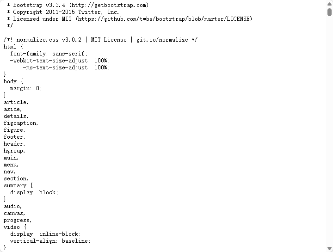Click the display: inline-block declaration
Image resolution: width=333 pixels, height=252 pixels.
[45, 234]
